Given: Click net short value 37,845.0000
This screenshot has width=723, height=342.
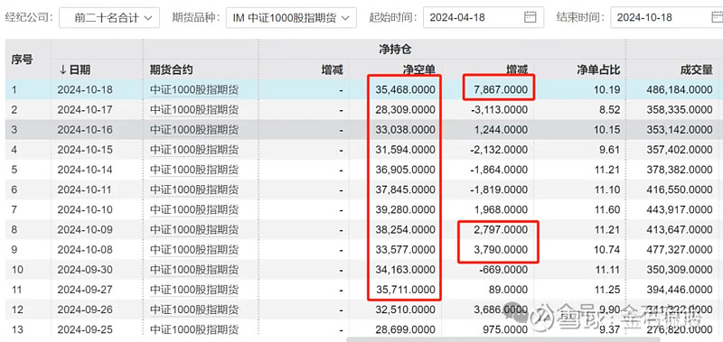Looking at the screenshot, I should 405,189.
